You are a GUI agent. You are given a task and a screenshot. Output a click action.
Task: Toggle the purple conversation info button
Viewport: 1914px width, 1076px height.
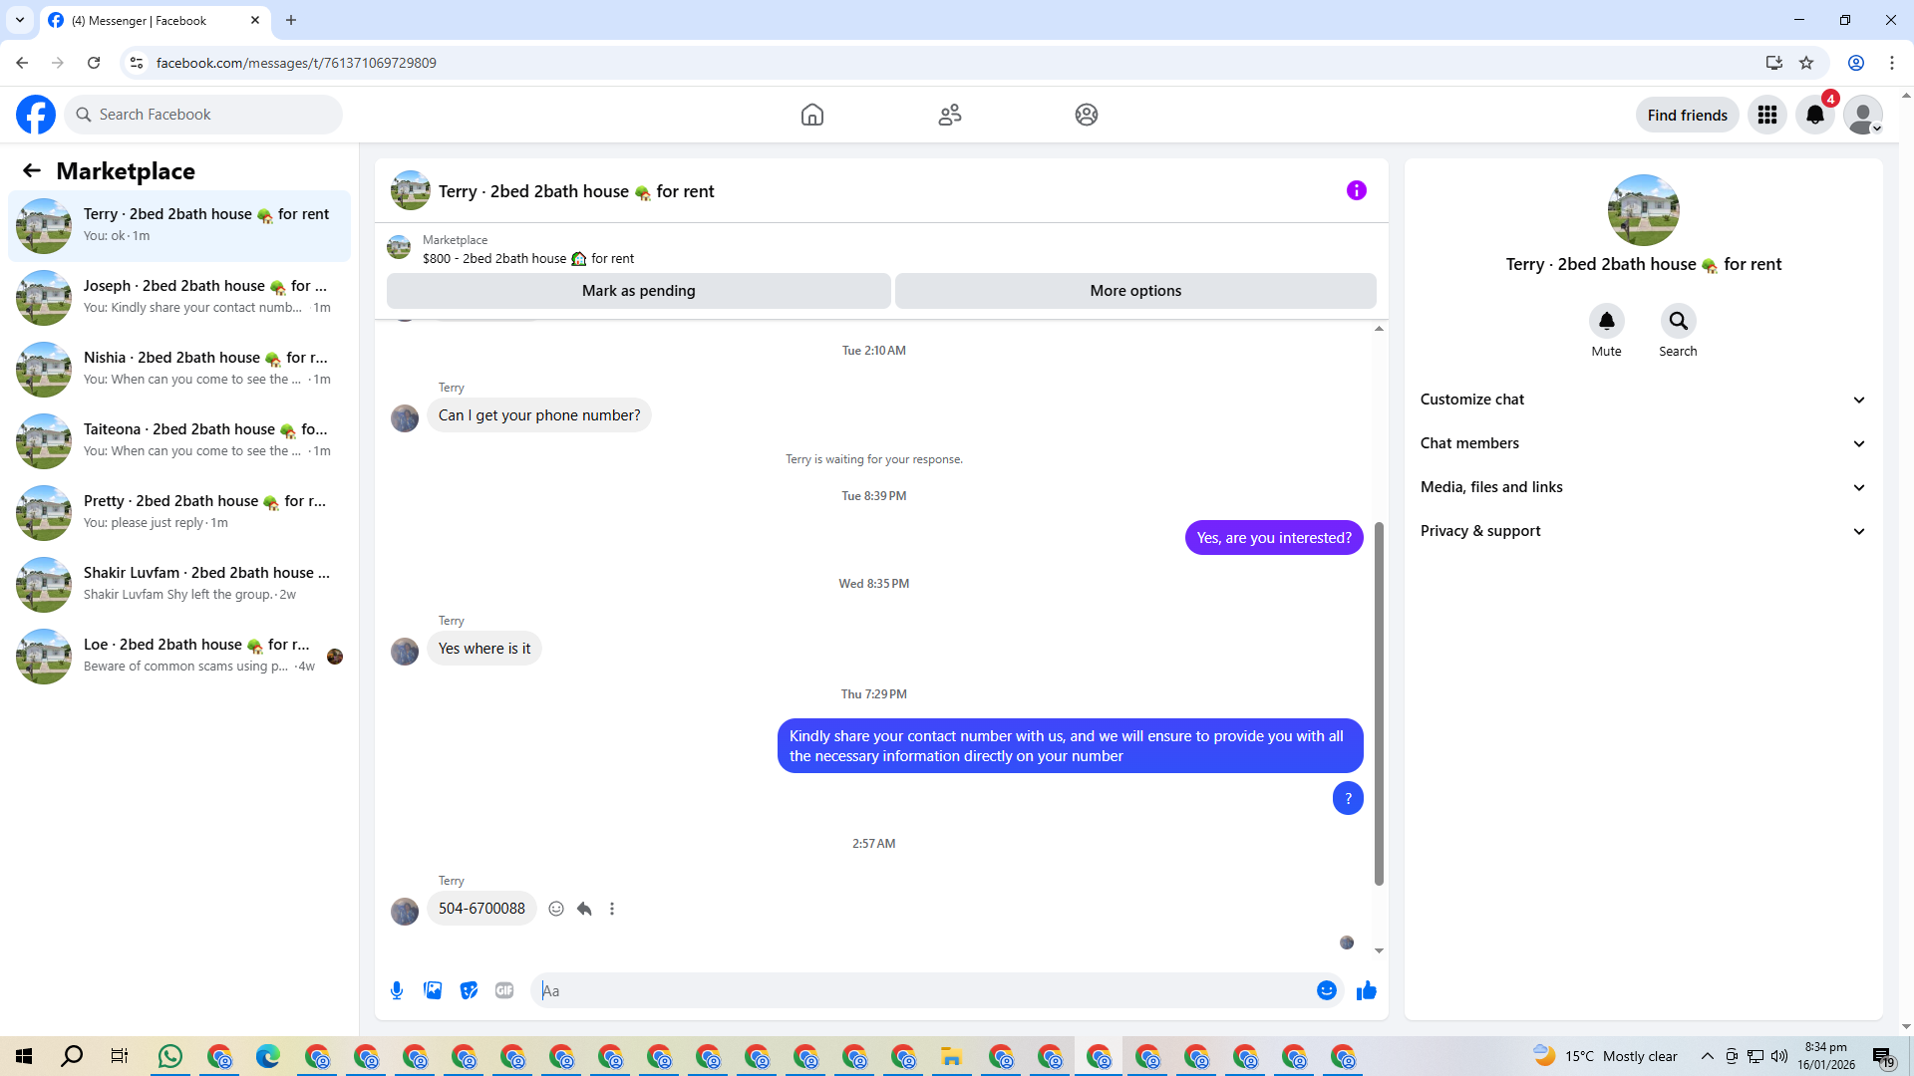[1356, 190]
